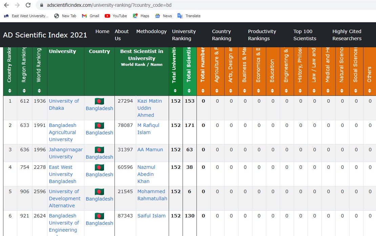Image resolution: width=376 pixels, height=236 pixels.
Task: Sort by Social Sciences column
Action: click(x=356, y=90)
